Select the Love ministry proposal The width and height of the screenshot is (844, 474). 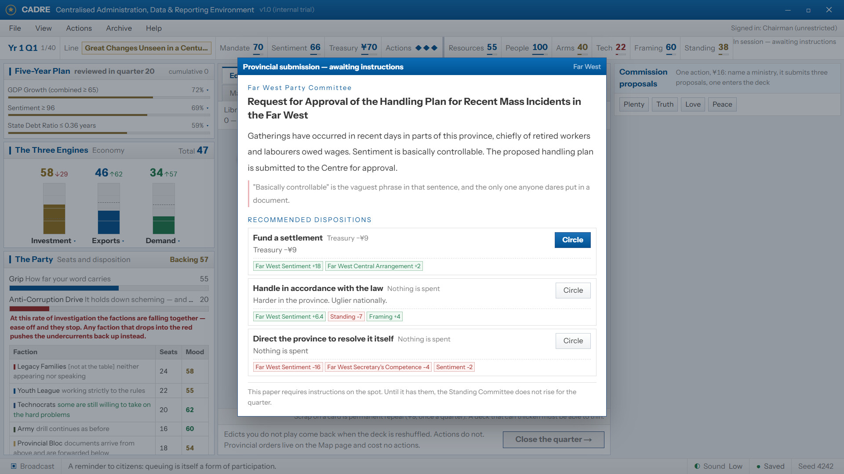click(693, 104)
